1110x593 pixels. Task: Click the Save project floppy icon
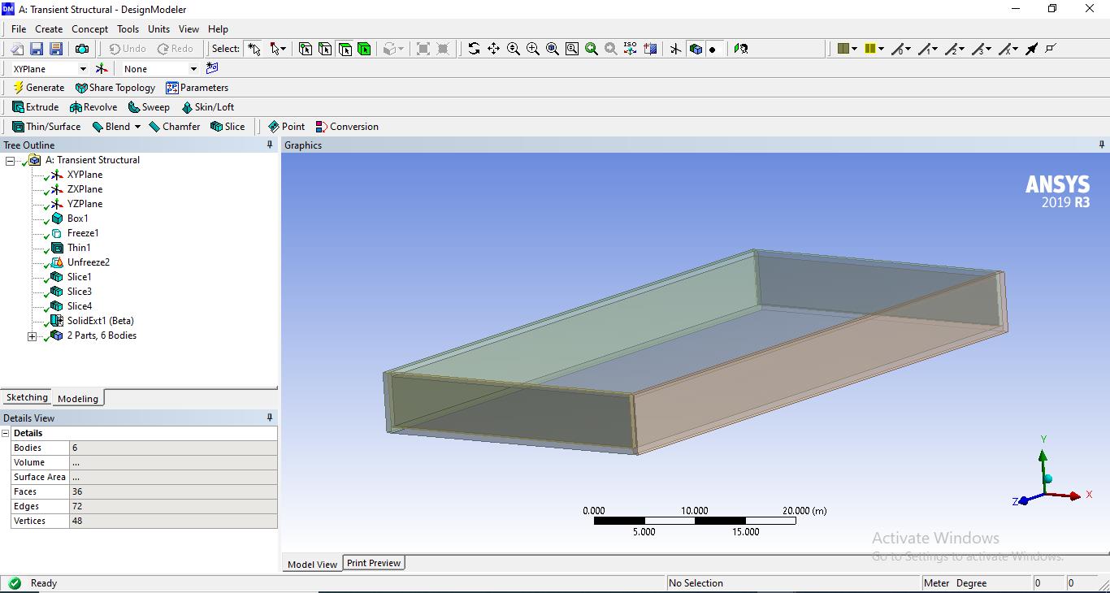(37, 49)
